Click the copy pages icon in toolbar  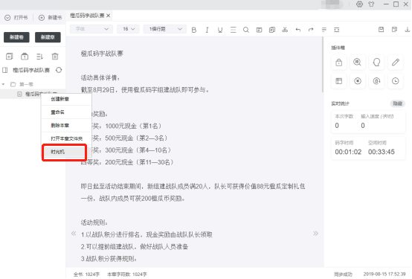click(272, 30)
